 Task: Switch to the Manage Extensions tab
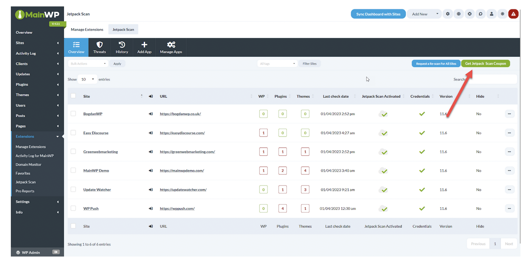(87, 29)
